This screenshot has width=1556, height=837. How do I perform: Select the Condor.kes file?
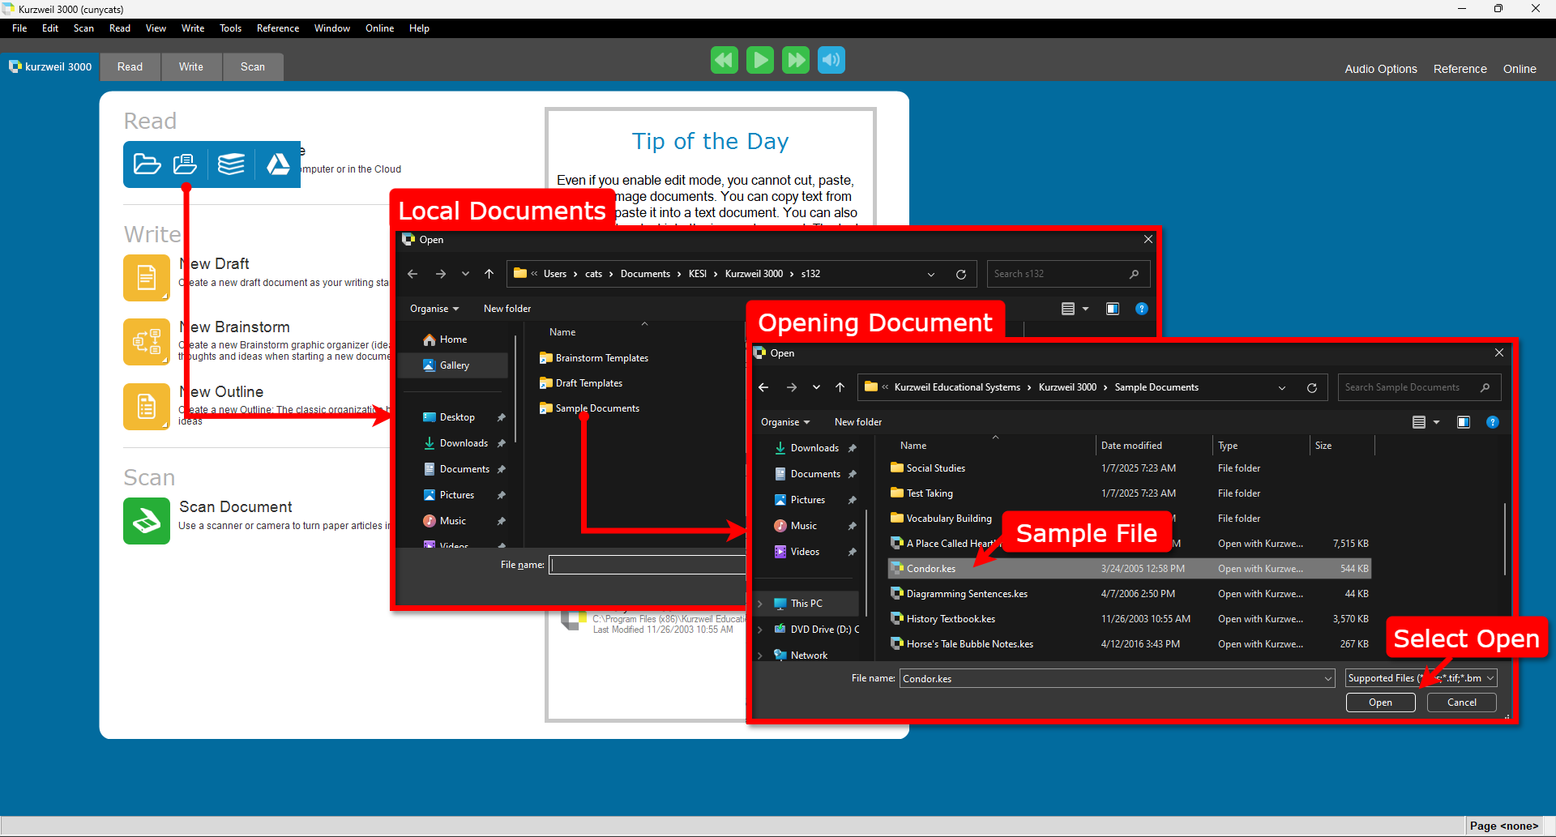1130,569
